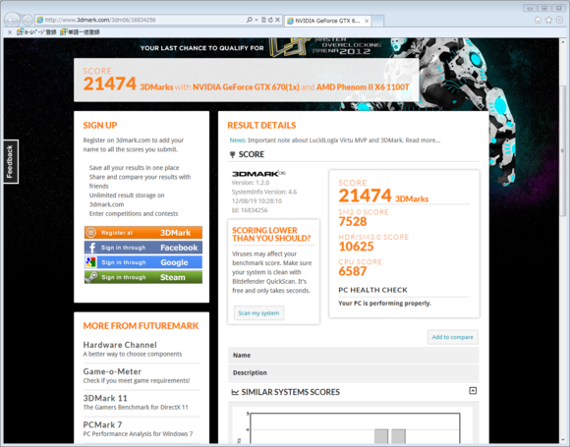Click the second Japanese word registration bookmark

pos(80,32)
